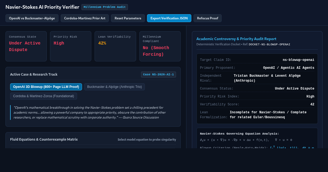The width and height of the screenshot is (328, 172).
Task: Click the Millennium Compliant card
Action: (160, 46)
